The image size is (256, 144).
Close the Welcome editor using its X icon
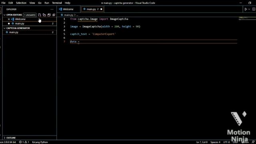pyautogui.click(x=9, y=19)
